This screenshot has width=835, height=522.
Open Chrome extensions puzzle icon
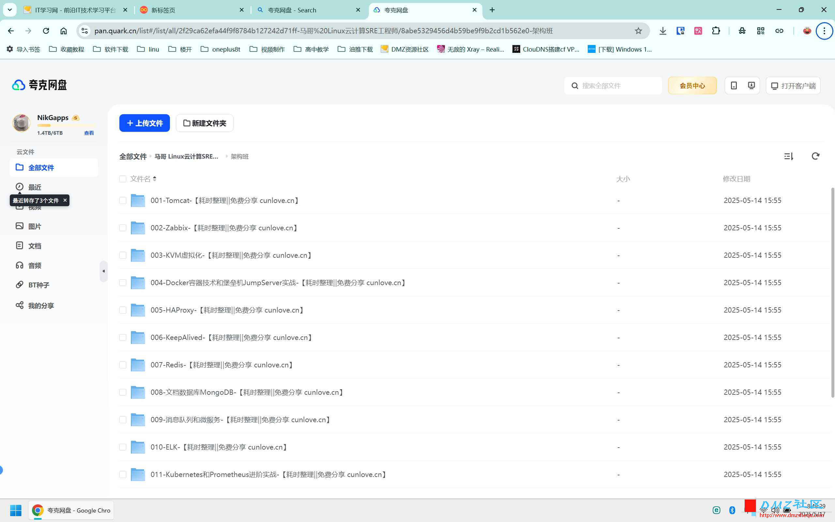(x=716, y=31)
